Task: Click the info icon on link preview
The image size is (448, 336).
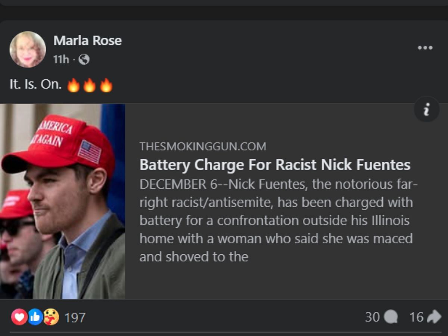Action: 427,109
